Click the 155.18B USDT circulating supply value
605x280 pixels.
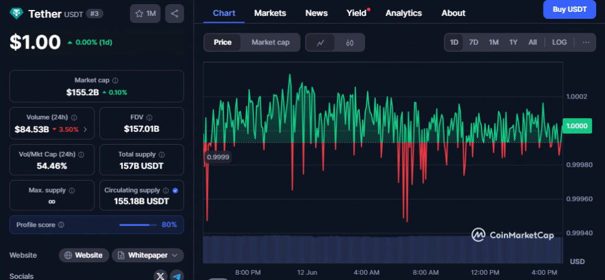point(141,201)
